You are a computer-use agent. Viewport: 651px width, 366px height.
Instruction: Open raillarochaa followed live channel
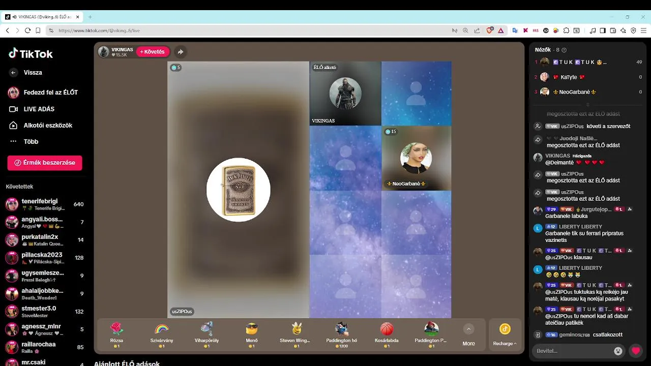coord(44,347)
